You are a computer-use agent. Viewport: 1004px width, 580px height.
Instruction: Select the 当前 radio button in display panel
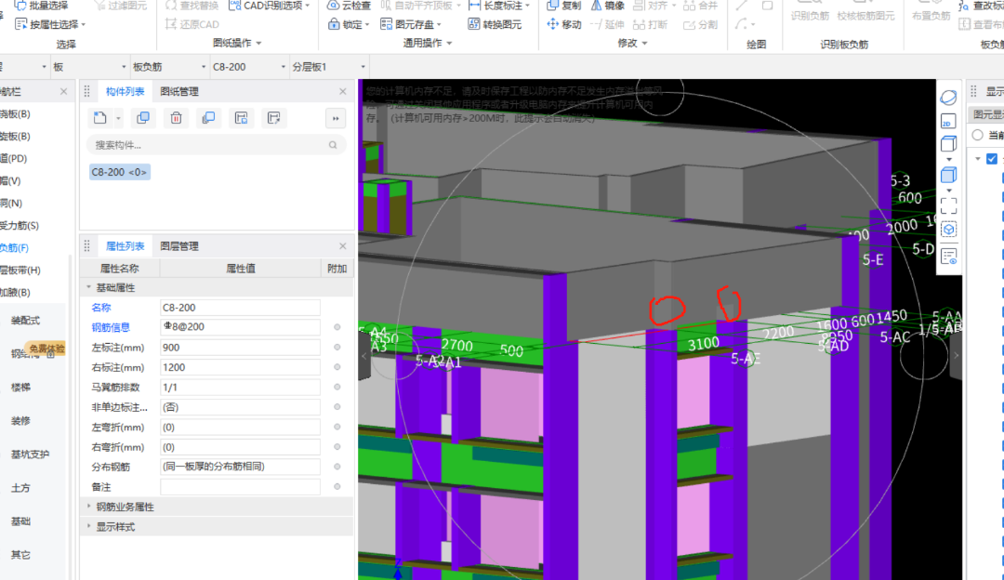tap(977, 135)
